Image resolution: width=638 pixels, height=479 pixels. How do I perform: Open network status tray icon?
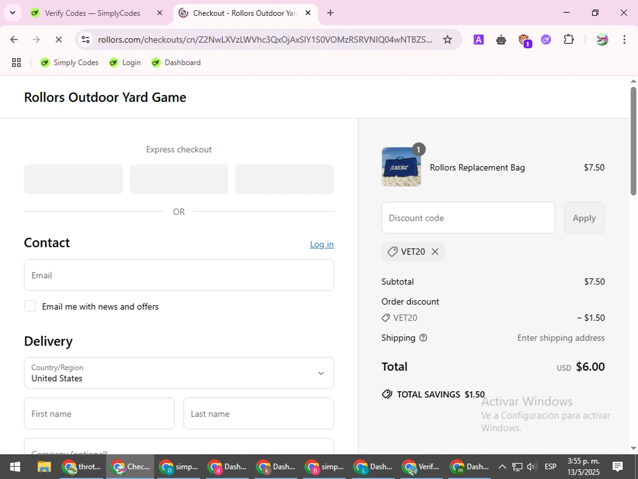(x=517, y=467)
